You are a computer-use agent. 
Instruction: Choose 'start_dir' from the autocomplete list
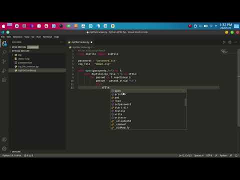click(148, 107)
